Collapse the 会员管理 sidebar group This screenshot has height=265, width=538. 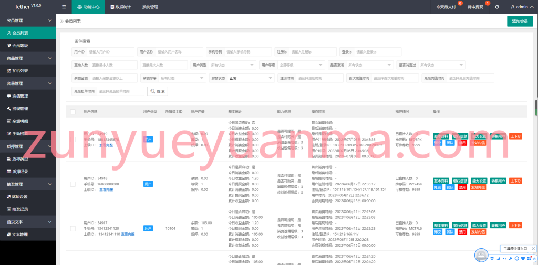pos(28,20)
